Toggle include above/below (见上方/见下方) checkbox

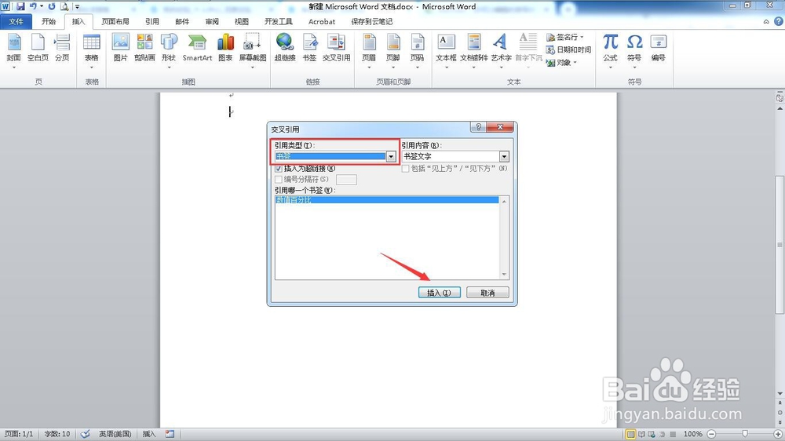click(x=406, y=169)
